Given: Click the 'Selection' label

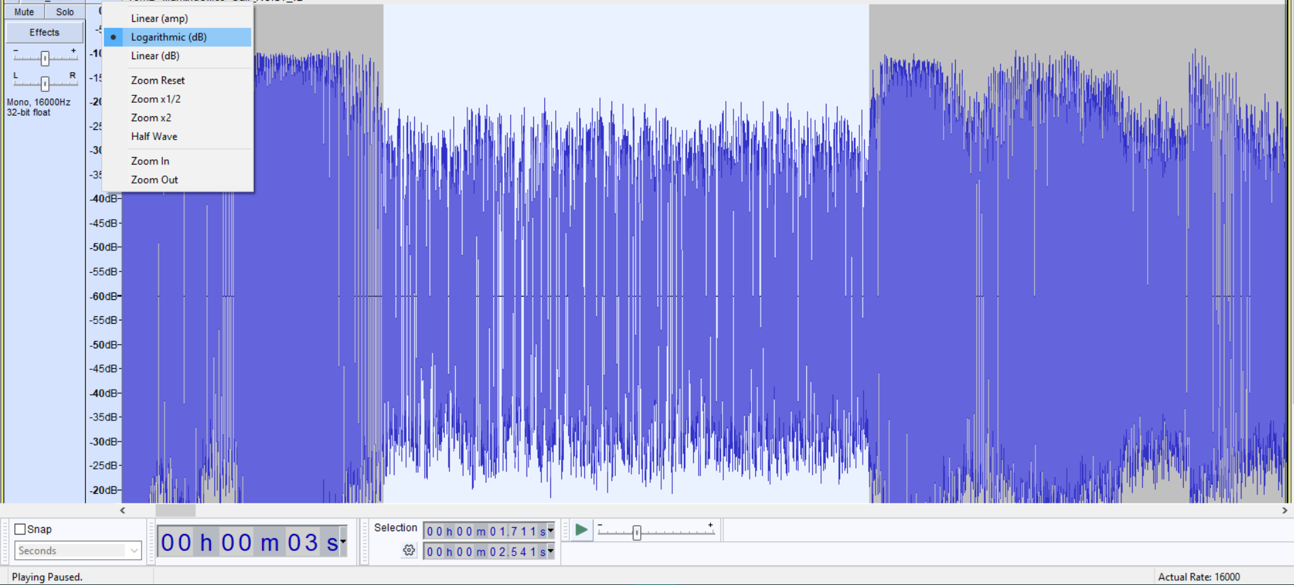Looking at the screenshot, I should click(x=395, y=528).
